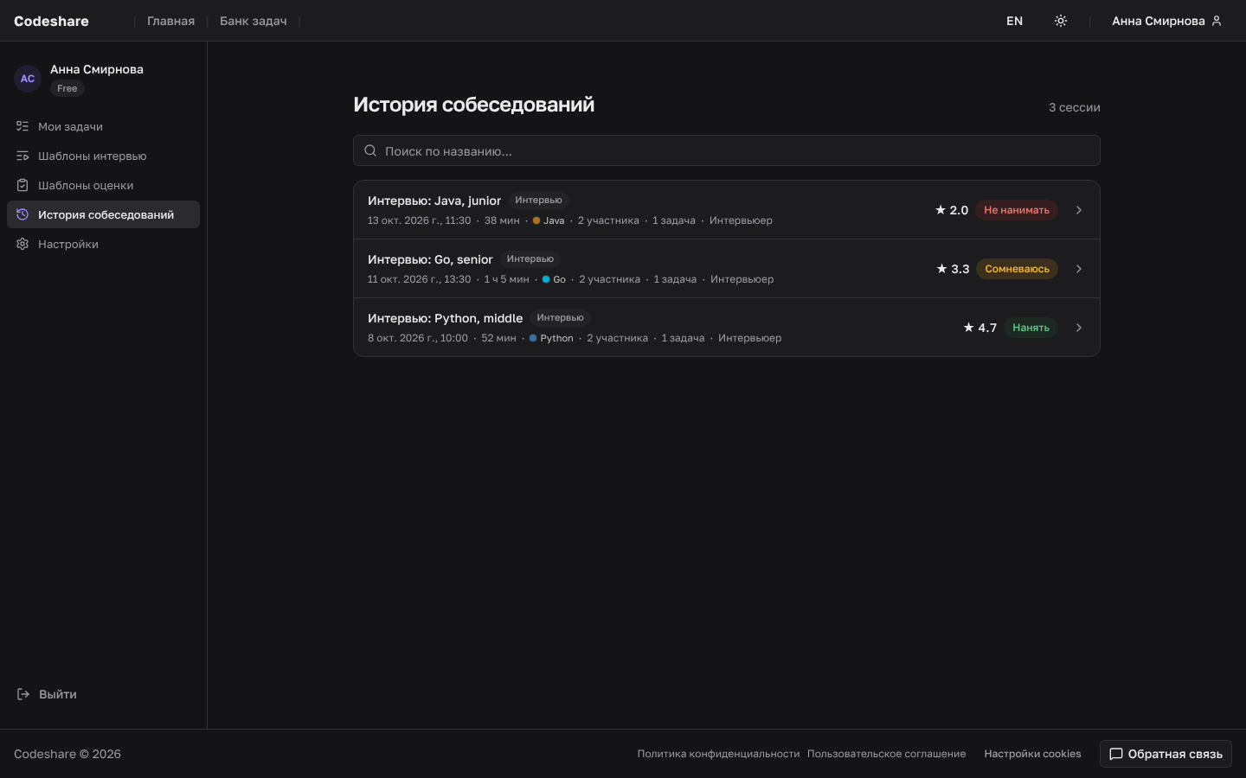The width and height of the screenshot is (1246, 778).
Task: Open Мои задачи in sidebar
Action: pos(103,126)
